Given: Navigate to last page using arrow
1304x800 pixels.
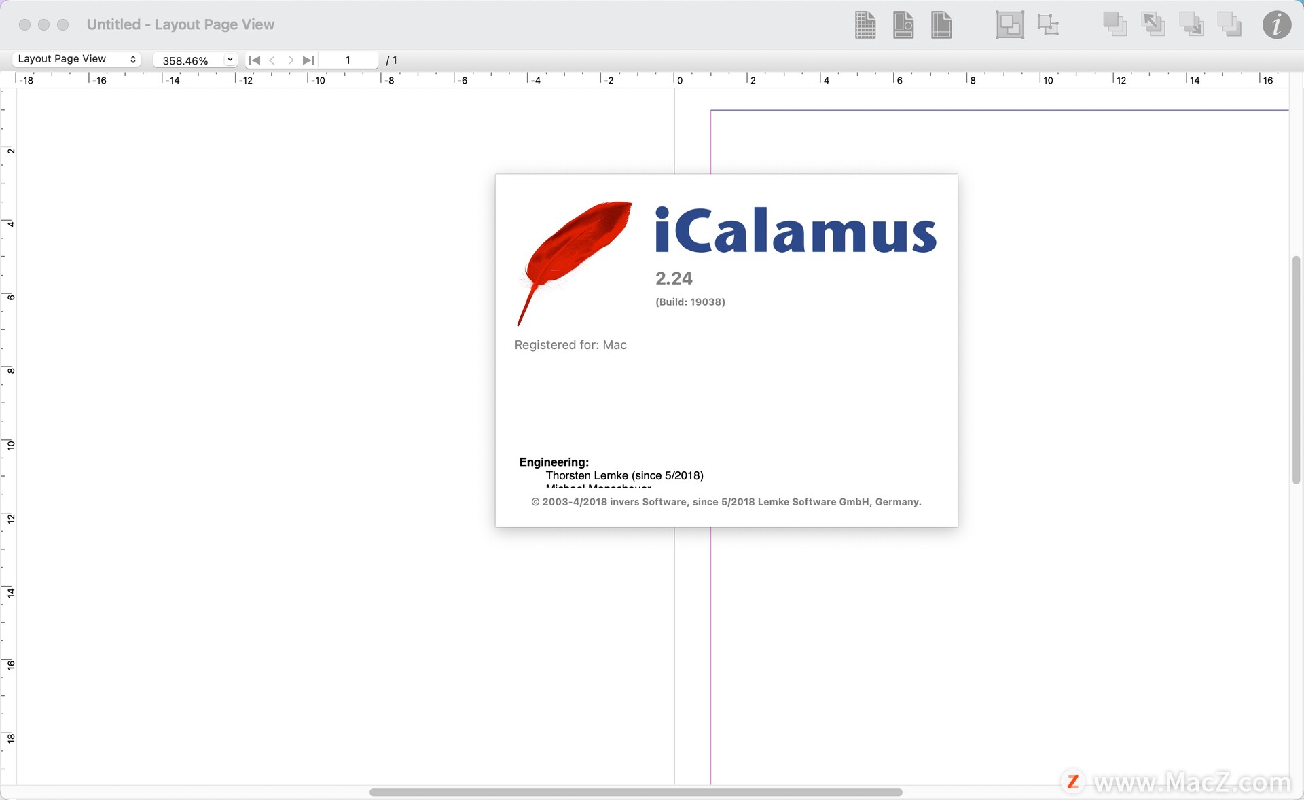Looking at the screenshot, I should pos(309,60).
